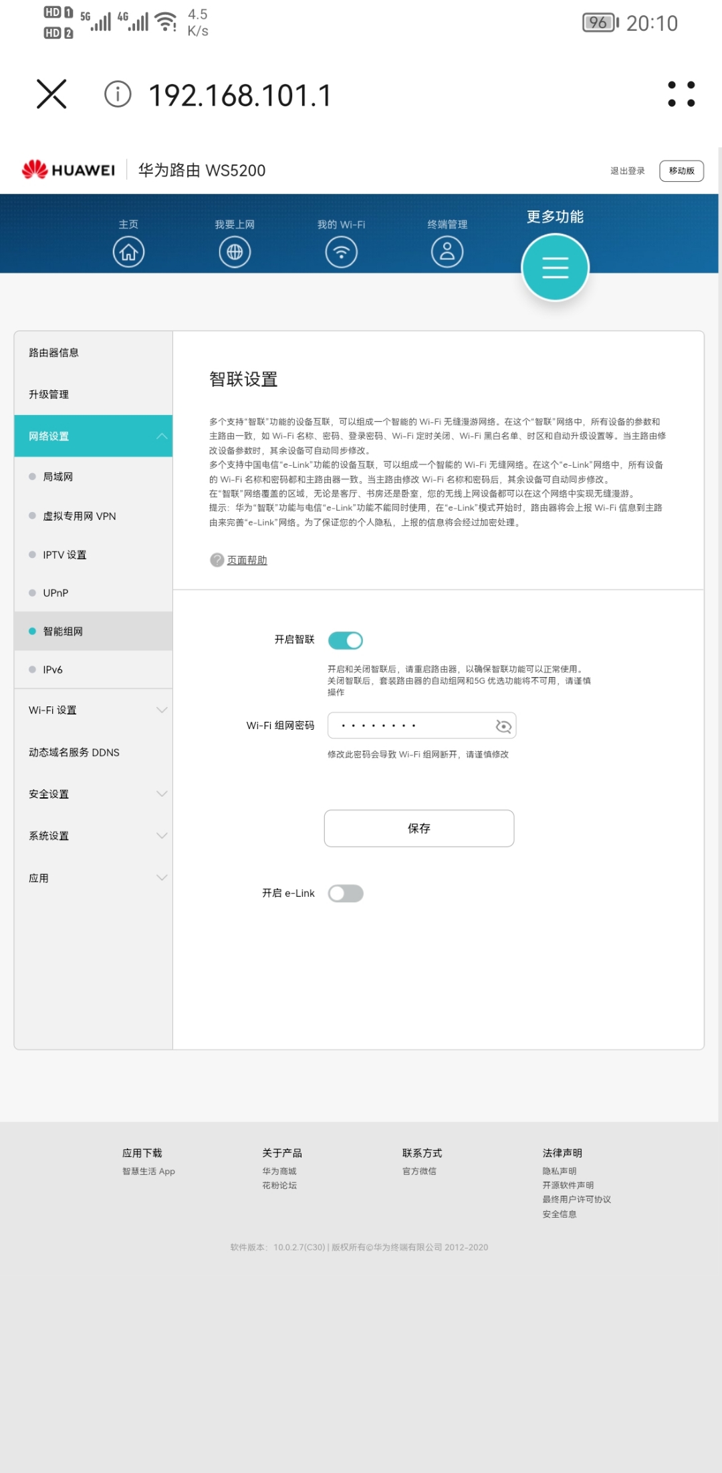Select 局域网 submenu item

pyautogui.click(x=93, y=477)
